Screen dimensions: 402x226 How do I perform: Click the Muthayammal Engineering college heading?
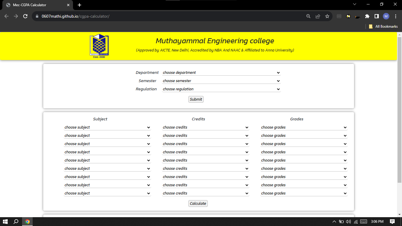(x=215, y=41)
